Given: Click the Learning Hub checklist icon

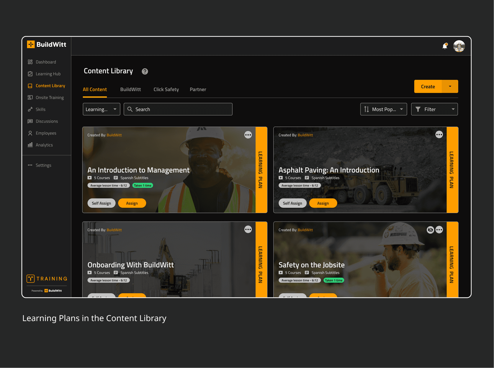Looking at the screenshot, I should [x=30, y=74].
